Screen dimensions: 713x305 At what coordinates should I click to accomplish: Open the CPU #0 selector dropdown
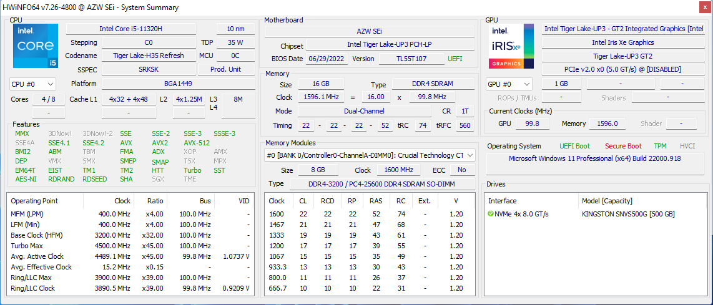pyautogui.click(x=32, y=84)
